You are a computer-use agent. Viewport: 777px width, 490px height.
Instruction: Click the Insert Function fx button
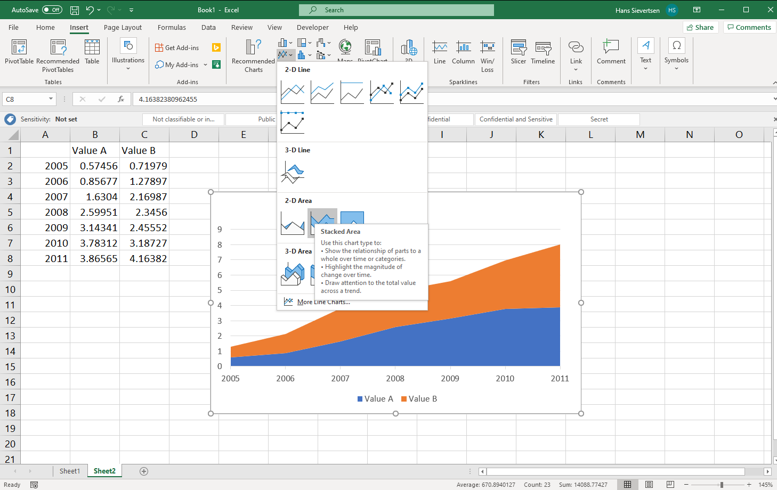(121, 99)
